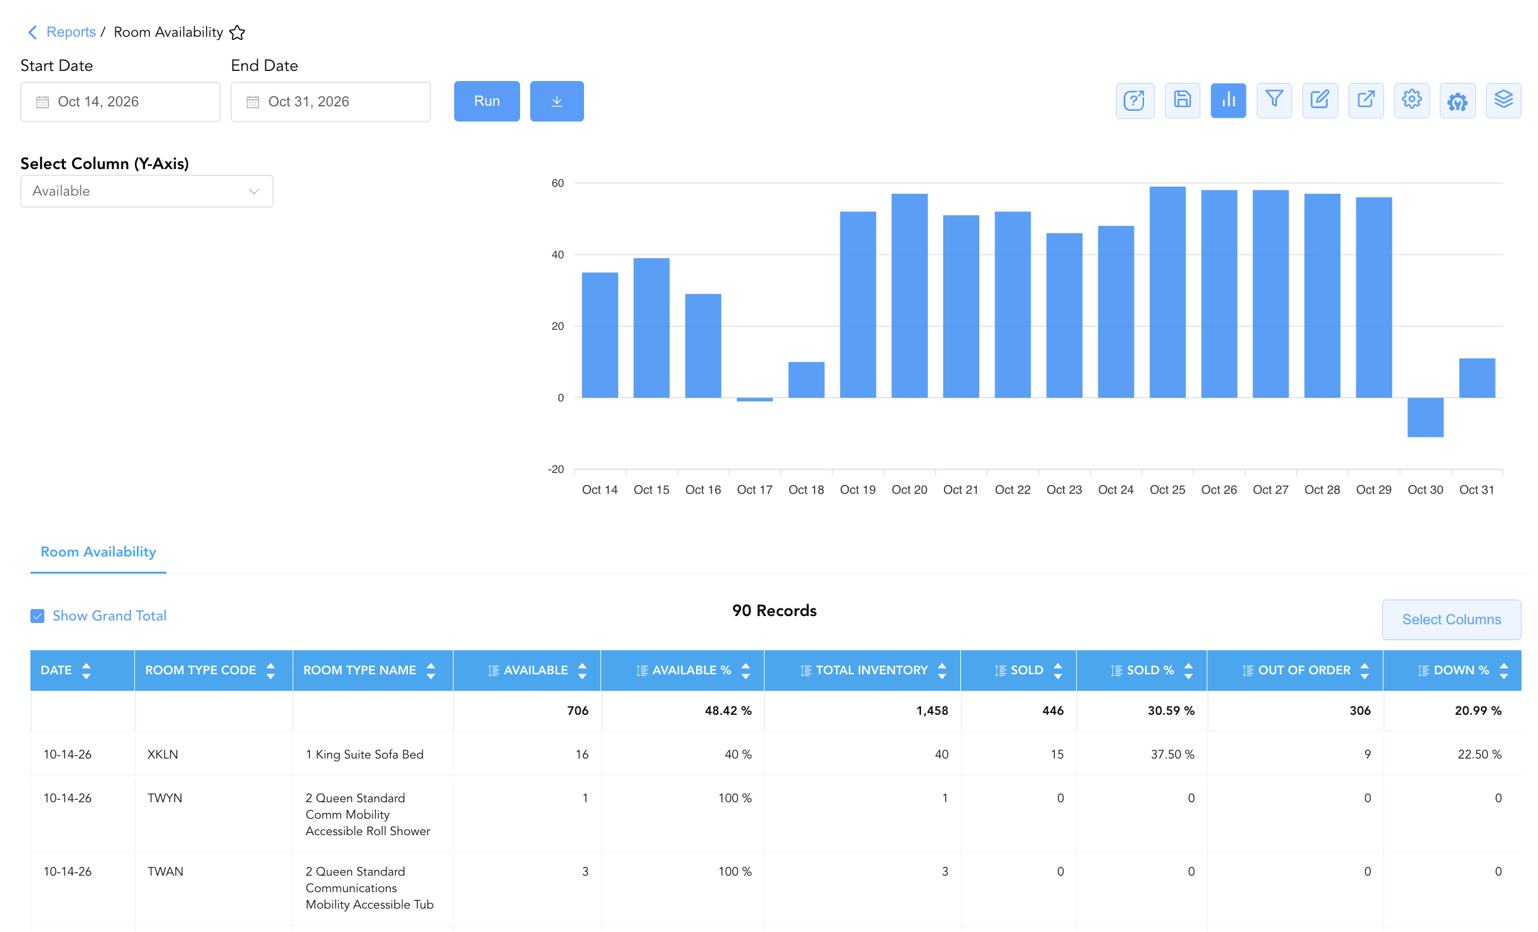
Task: Click the Oct 25 bar in chart
Action: 1167,292
